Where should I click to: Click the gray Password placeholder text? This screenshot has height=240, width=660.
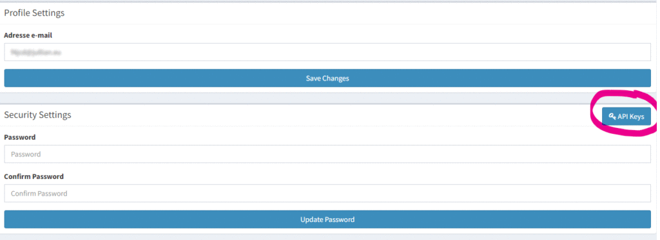[x=26, y=154]
